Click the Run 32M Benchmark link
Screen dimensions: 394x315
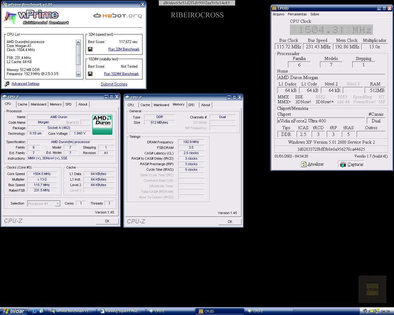coord(124,49)
